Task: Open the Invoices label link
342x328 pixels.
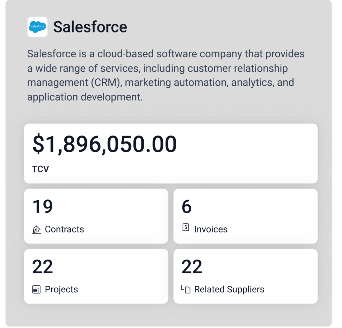Action: [211, 229]
